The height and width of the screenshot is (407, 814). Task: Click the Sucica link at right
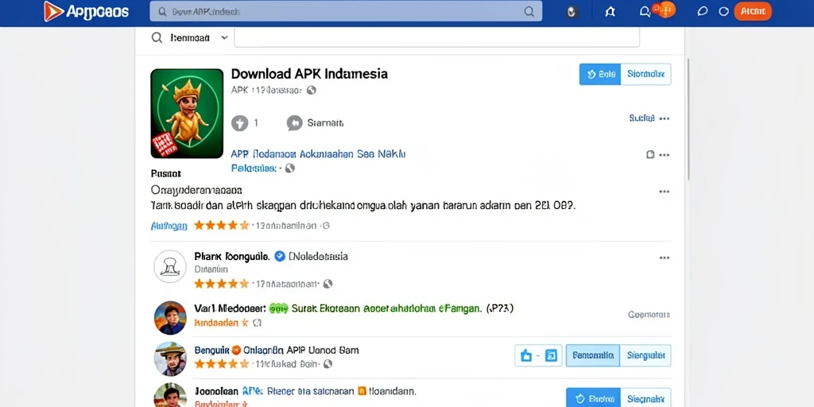point(642,118)
